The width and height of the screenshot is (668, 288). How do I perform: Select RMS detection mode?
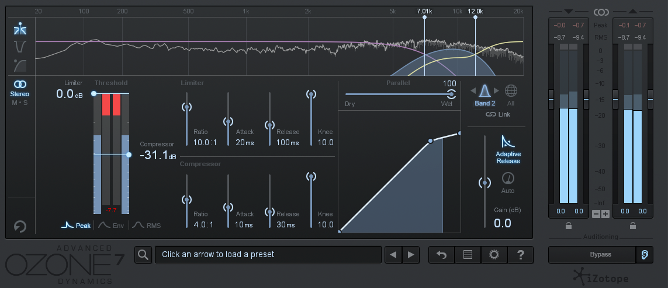146,226
